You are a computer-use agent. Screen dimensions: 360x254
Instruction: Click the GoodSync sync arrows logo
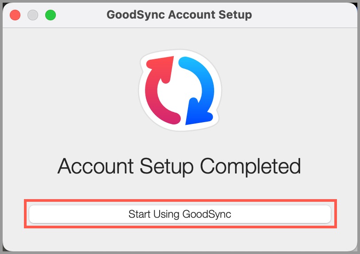(x=180, y=90)
